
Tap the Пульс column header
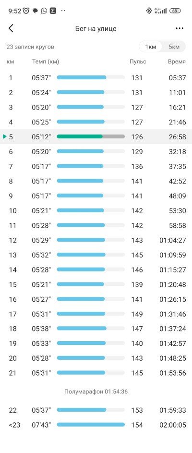(x=138, y=62)
